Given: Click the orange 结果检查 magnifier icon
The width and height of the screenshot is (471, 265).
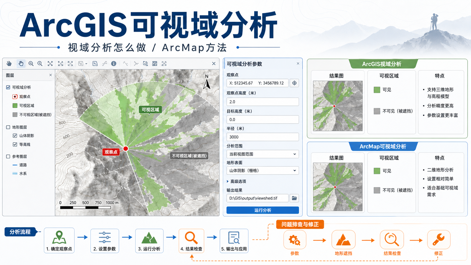Looking at the screenshot, I should 392,240.
